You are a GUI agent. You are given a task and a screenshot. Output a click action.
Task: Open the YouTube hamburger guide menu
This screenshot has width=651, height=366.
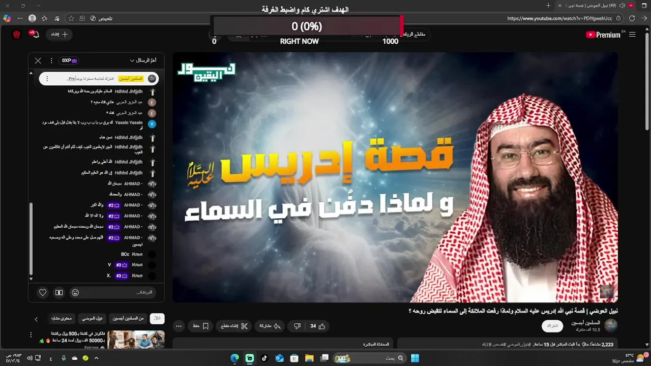pyautogui.click(x=632, y=35)
